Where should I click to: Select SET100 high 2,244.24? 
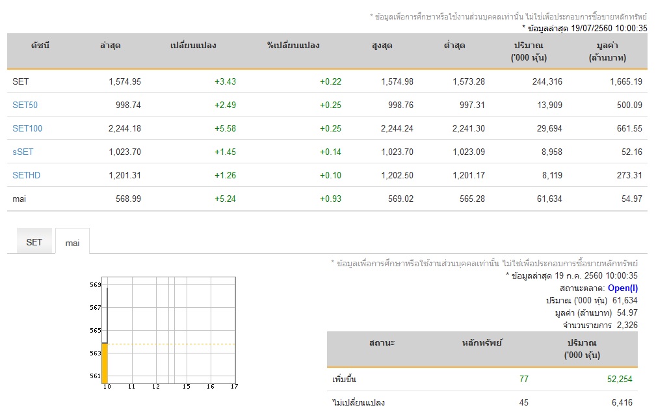pyautogui.click(x=397, y=128)
